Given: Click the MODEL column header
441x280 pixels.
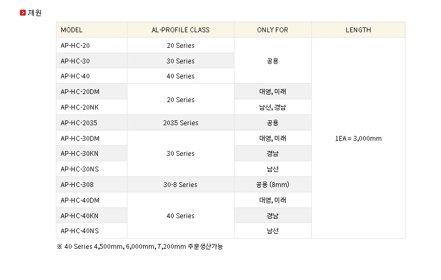Looking at the screenshot, I should coord(91,30).
